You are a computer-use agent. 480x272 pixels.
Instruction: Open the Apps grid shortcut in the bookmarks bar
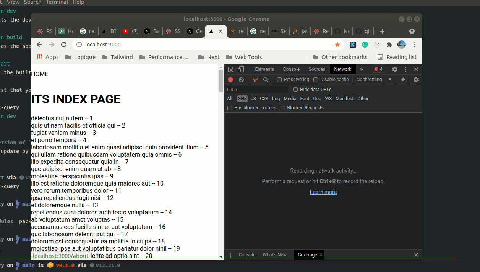[48, 57]
